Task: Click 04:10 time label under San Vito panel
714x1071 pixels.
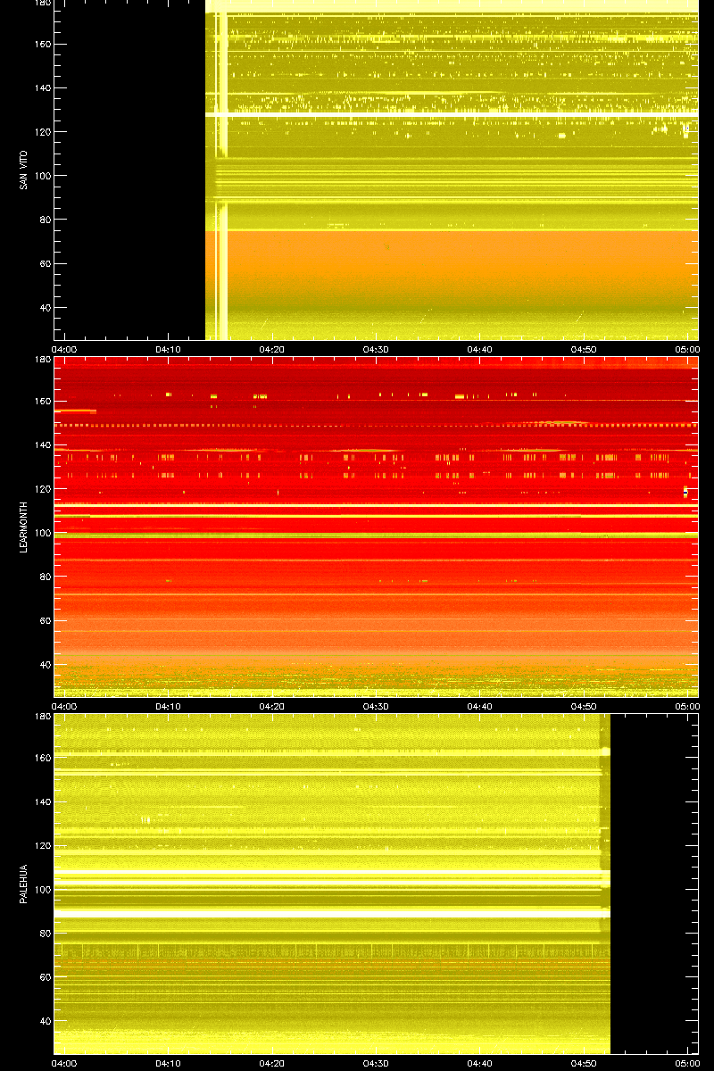Action: coord(169,349)
